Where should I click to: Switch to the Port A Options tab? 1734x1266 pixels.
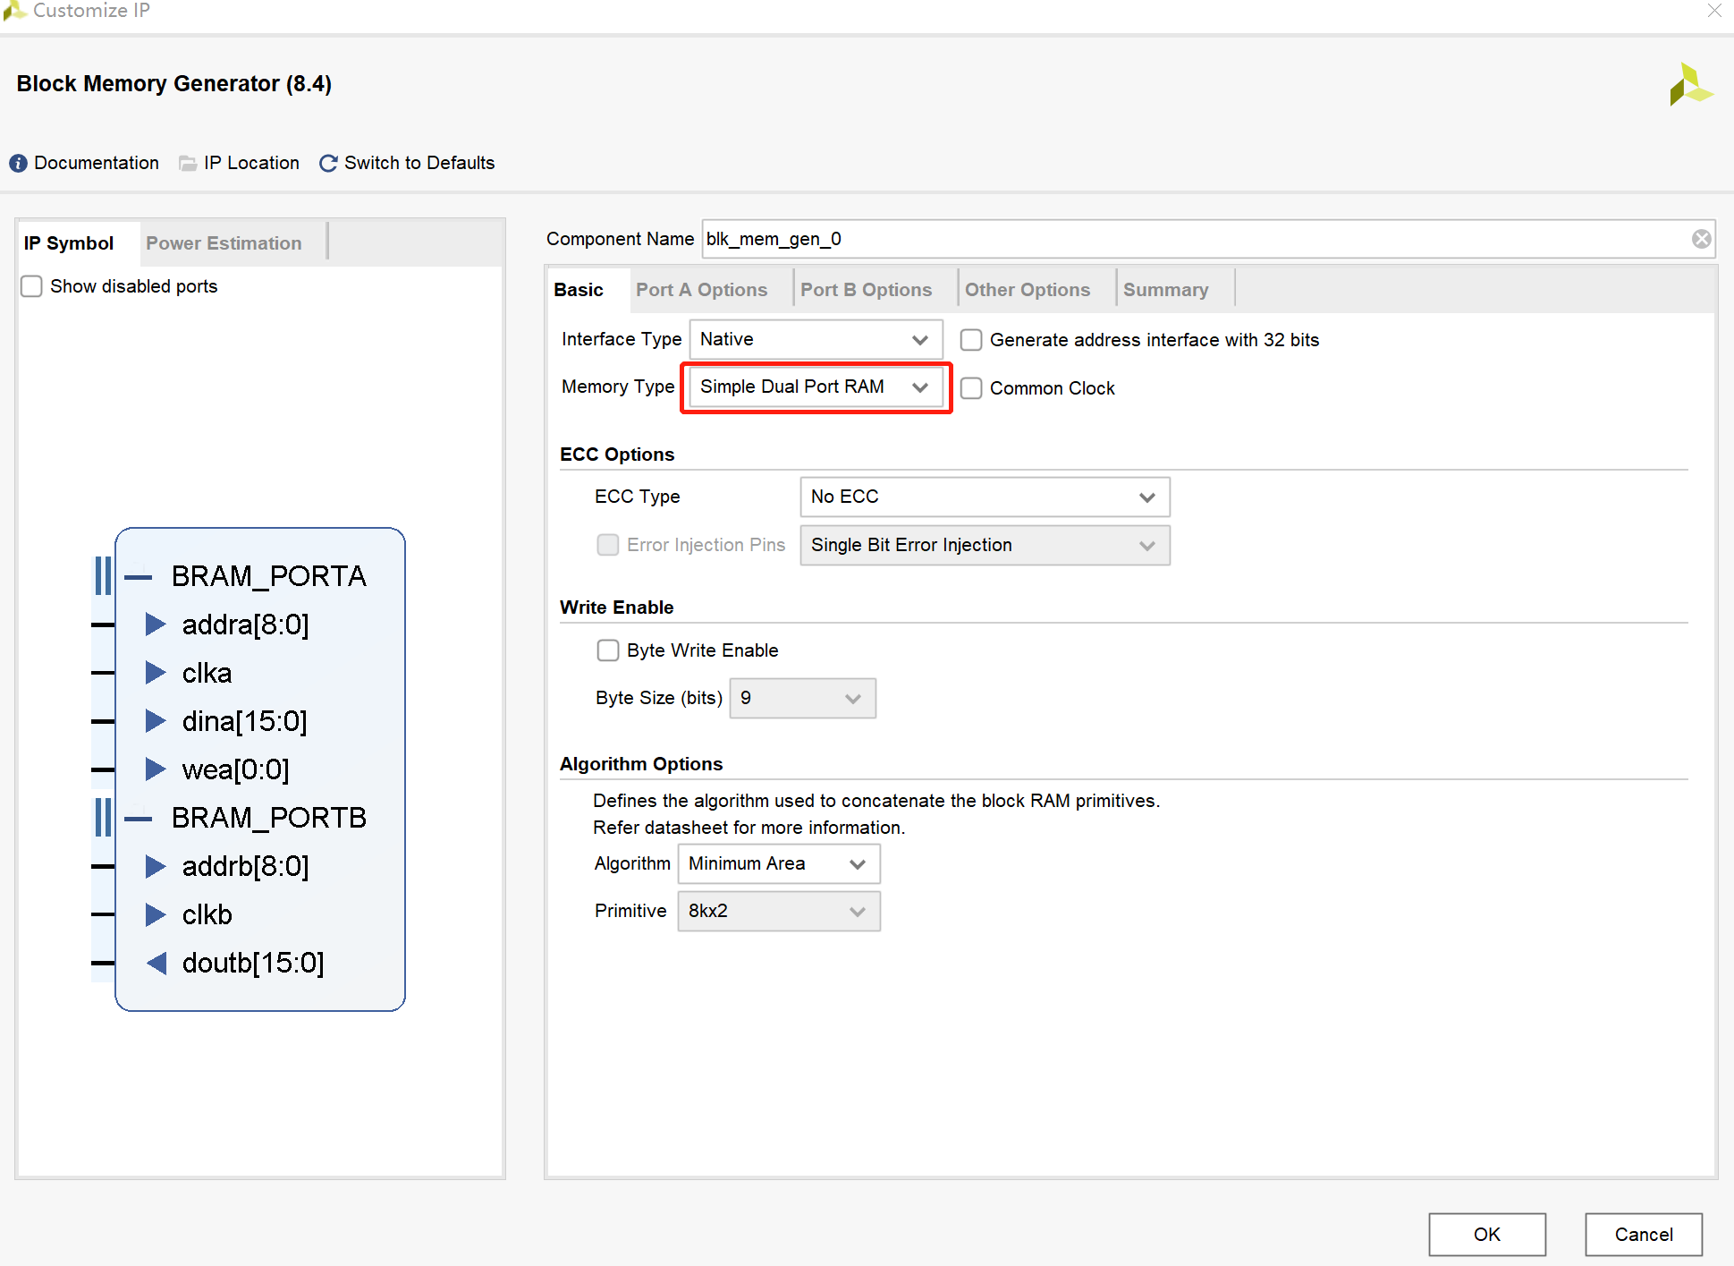point(701,290)
